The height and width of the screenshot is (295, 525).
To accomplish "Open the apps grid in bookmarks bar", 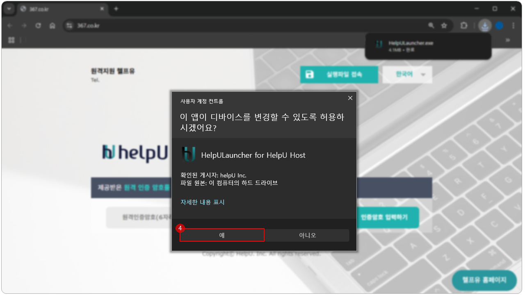I will pyautogui.click(x=11, y=40).
